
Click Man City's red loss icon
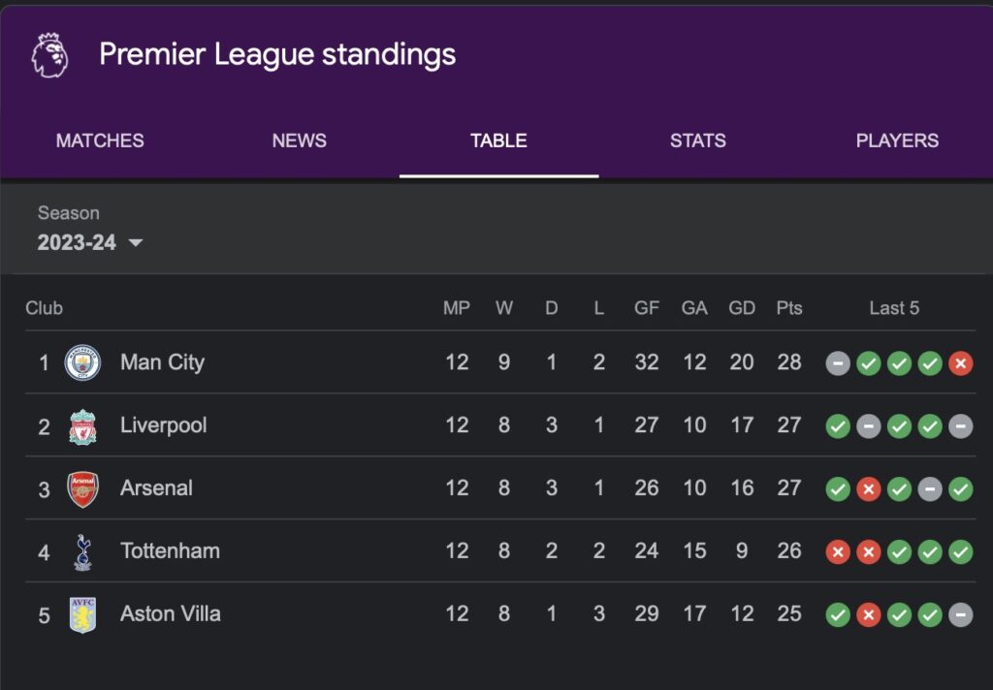tap(961, 363)
